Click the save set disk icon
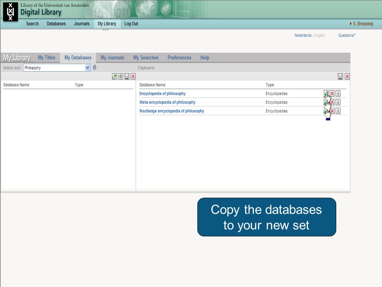The width and height of the screenshot is (382, 287). pyautogui.click(x=127, y=77)
